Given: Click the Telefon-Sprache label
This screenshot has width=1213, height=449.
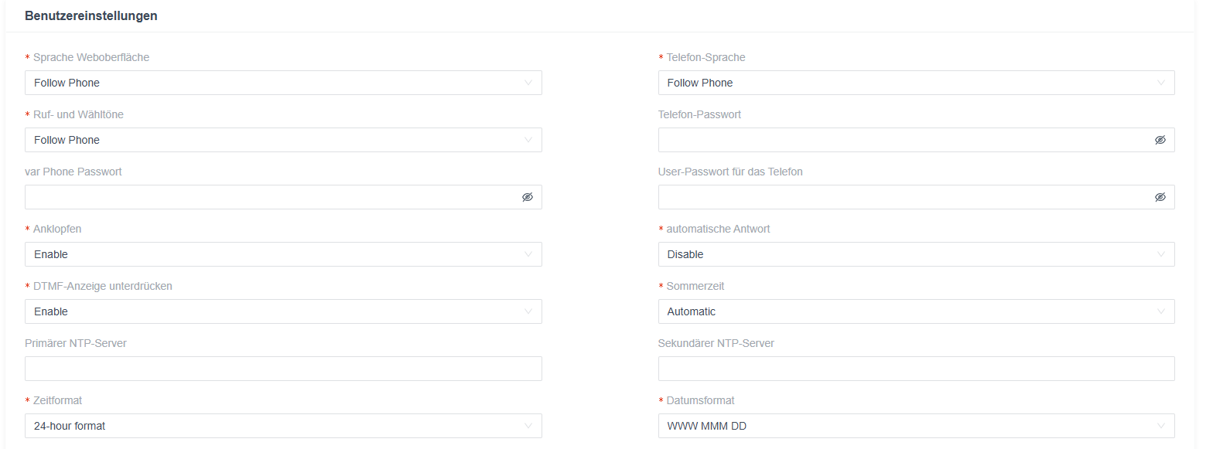Looking at the screenshot, I should click(x=706, y=57).
